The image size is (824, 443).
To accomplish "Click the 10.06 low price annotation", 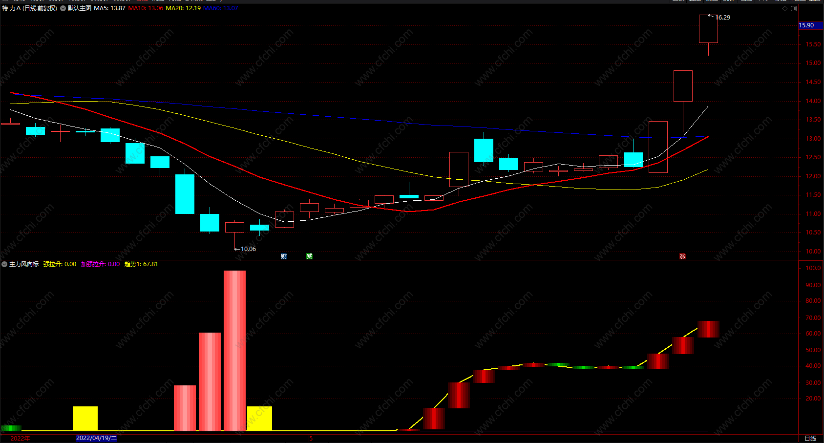I will tap(248, 249).
